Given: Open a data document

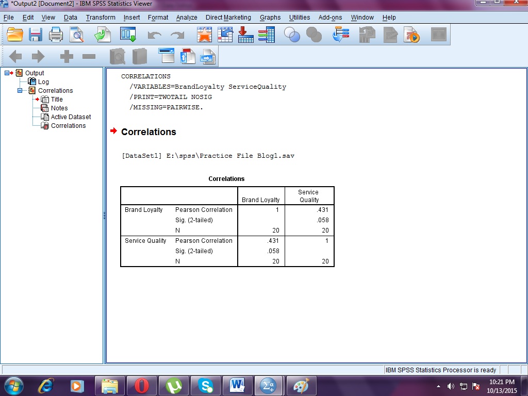Looking at the screenshot, I should coord(14,35).
